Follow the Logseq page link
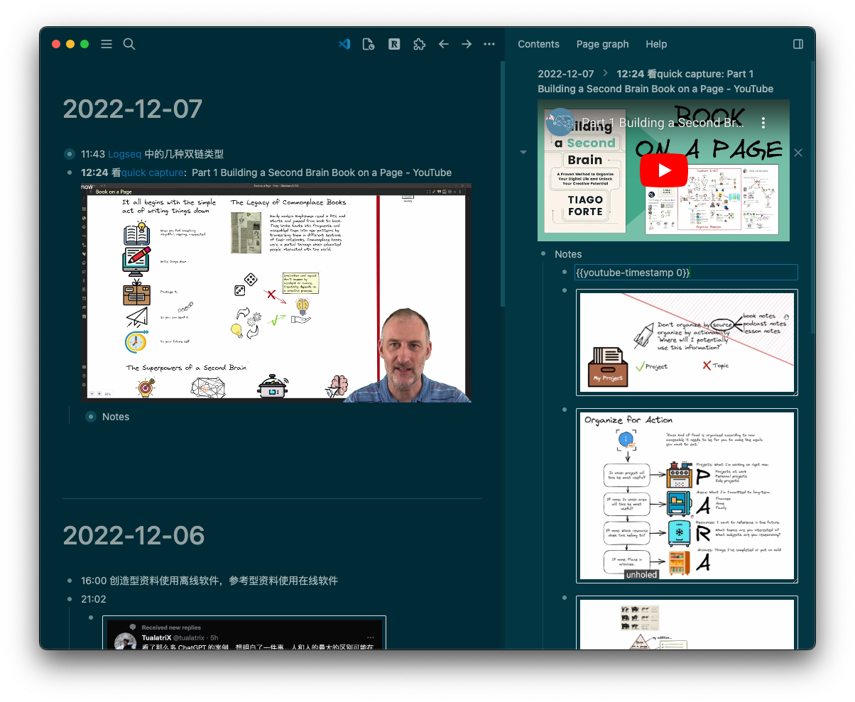Viewport: 855px width, 702px height. 125,154
